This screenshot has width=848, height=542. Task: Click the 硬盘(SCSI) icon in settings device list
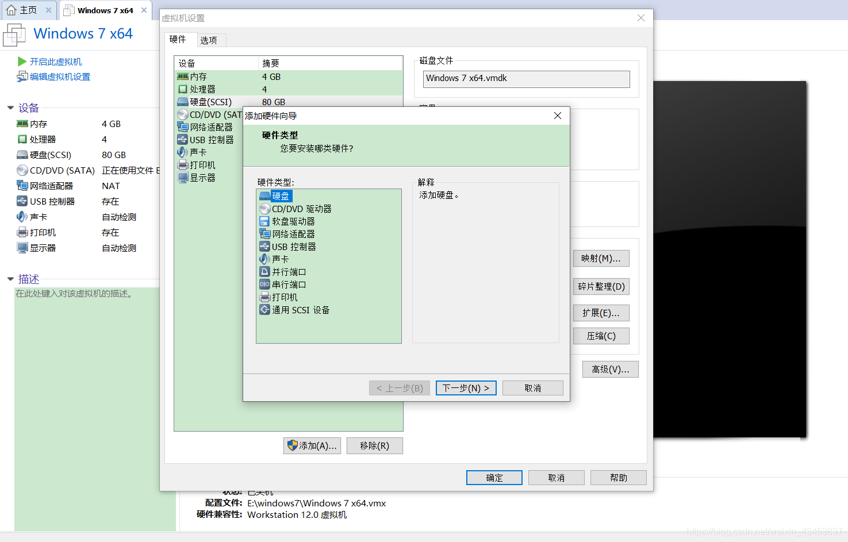tap(183, 102)
